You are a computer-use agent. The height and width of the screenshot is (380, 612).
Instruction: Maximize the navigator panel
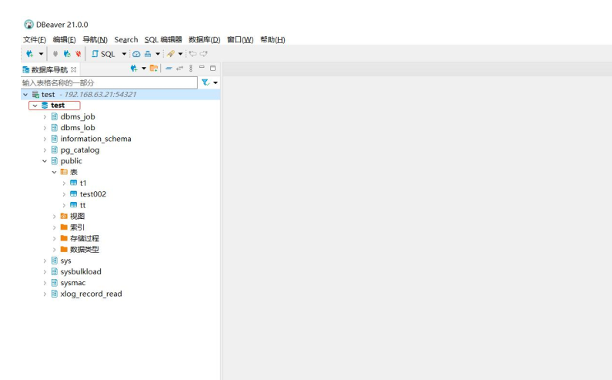pyautogui.click(x=212, y=69)
